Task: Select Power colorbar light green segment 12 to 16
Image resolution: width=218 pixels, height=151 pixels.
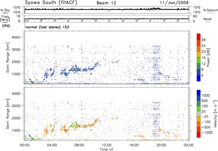Action: (199, 61)
